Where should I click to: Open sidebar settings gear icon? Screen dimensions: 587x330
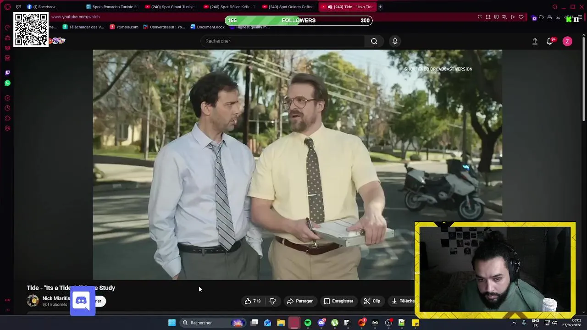click(7, 128)
